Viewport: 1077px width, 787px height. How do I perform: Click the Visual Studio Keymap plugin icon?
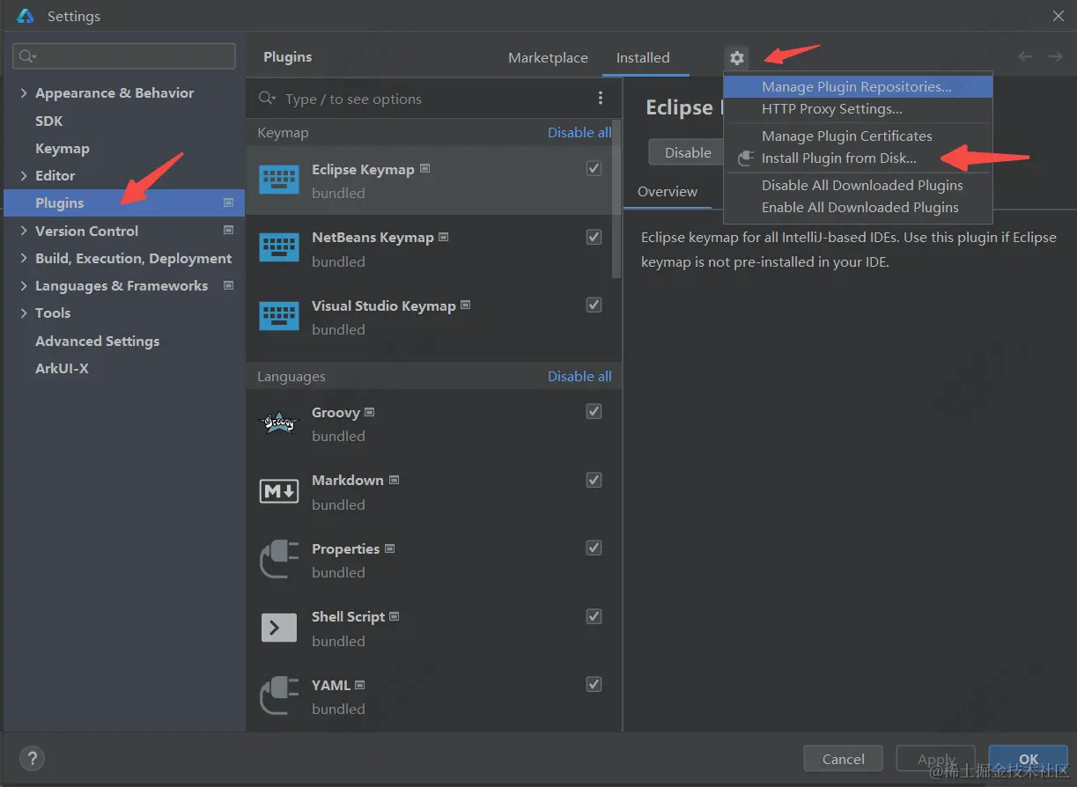(279, 316)
